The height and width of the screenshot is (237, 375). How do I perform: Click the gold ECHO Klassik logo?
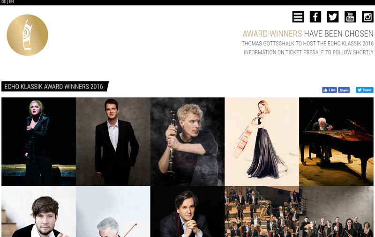(x=28, y=35)
